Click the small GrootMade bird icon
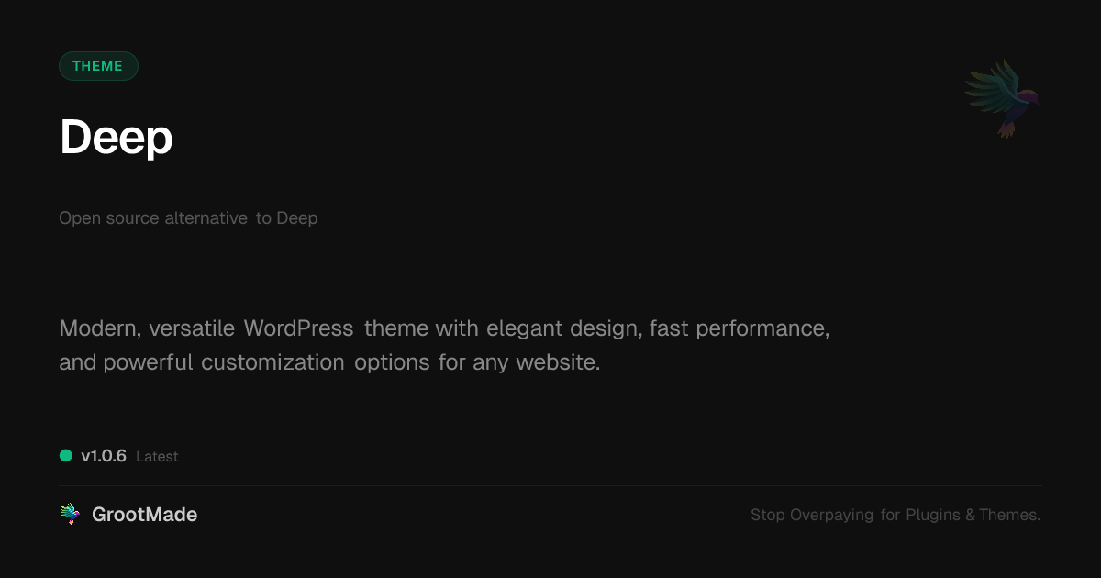The height and width of the screenshot is (578, 1101). [x=70, y=515]
